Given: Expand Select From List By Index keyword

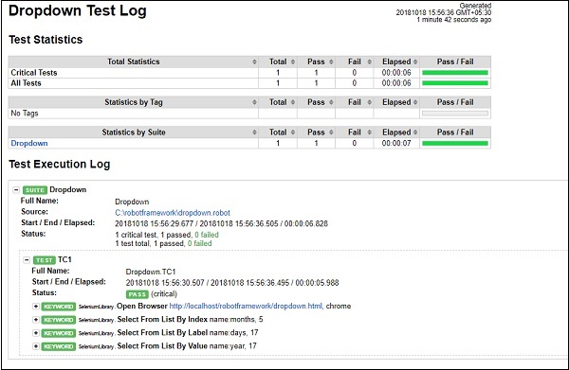Looking at the screenshot, I should click(36, 320).
